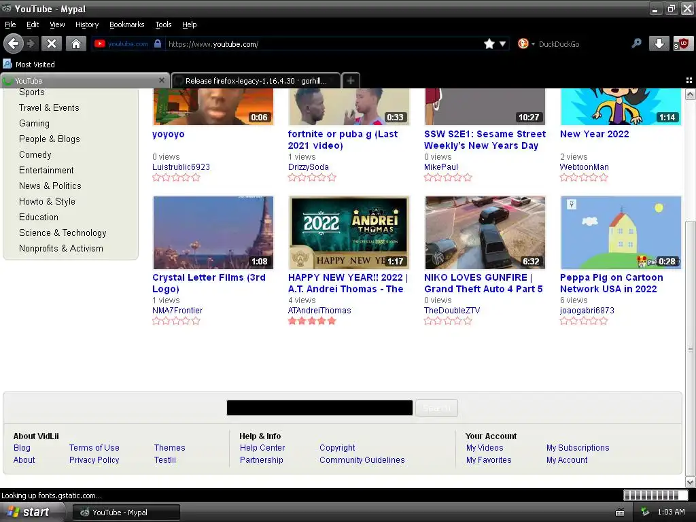Click the footer search text field
Screen dimensions: 696x522
(x=319, y=408)
